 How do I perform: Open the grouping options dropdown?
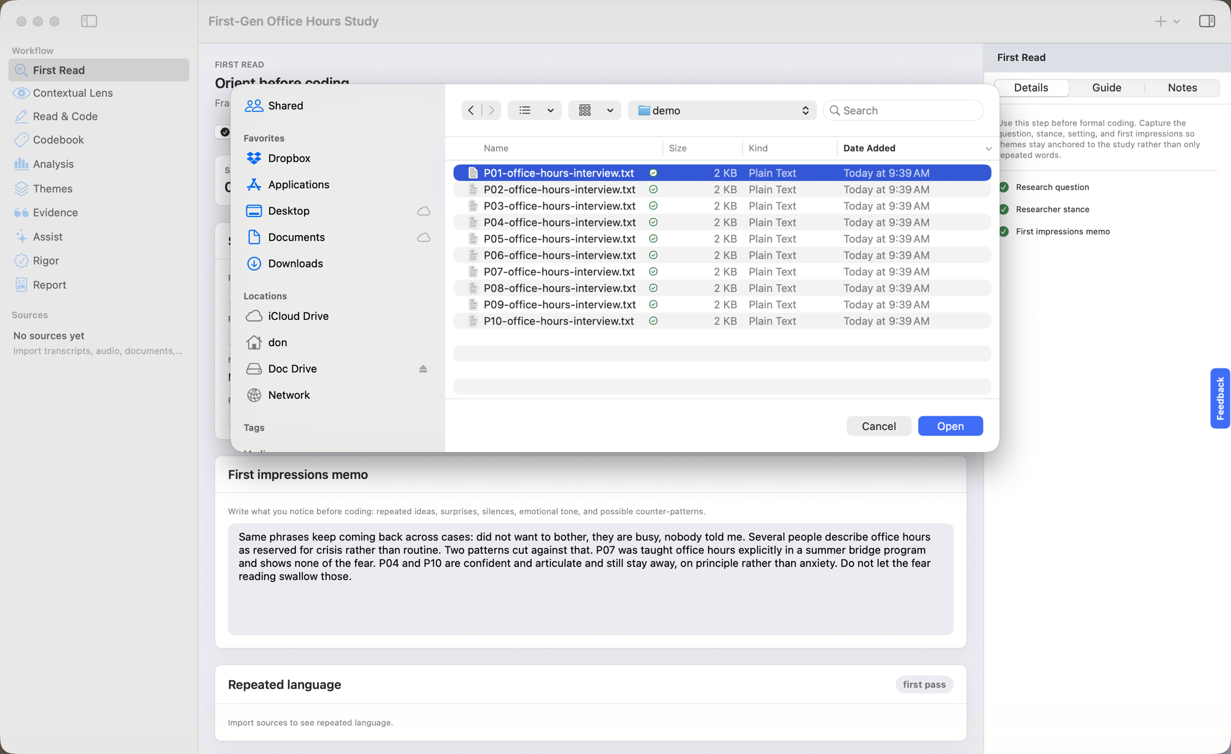tap(595, 110)
